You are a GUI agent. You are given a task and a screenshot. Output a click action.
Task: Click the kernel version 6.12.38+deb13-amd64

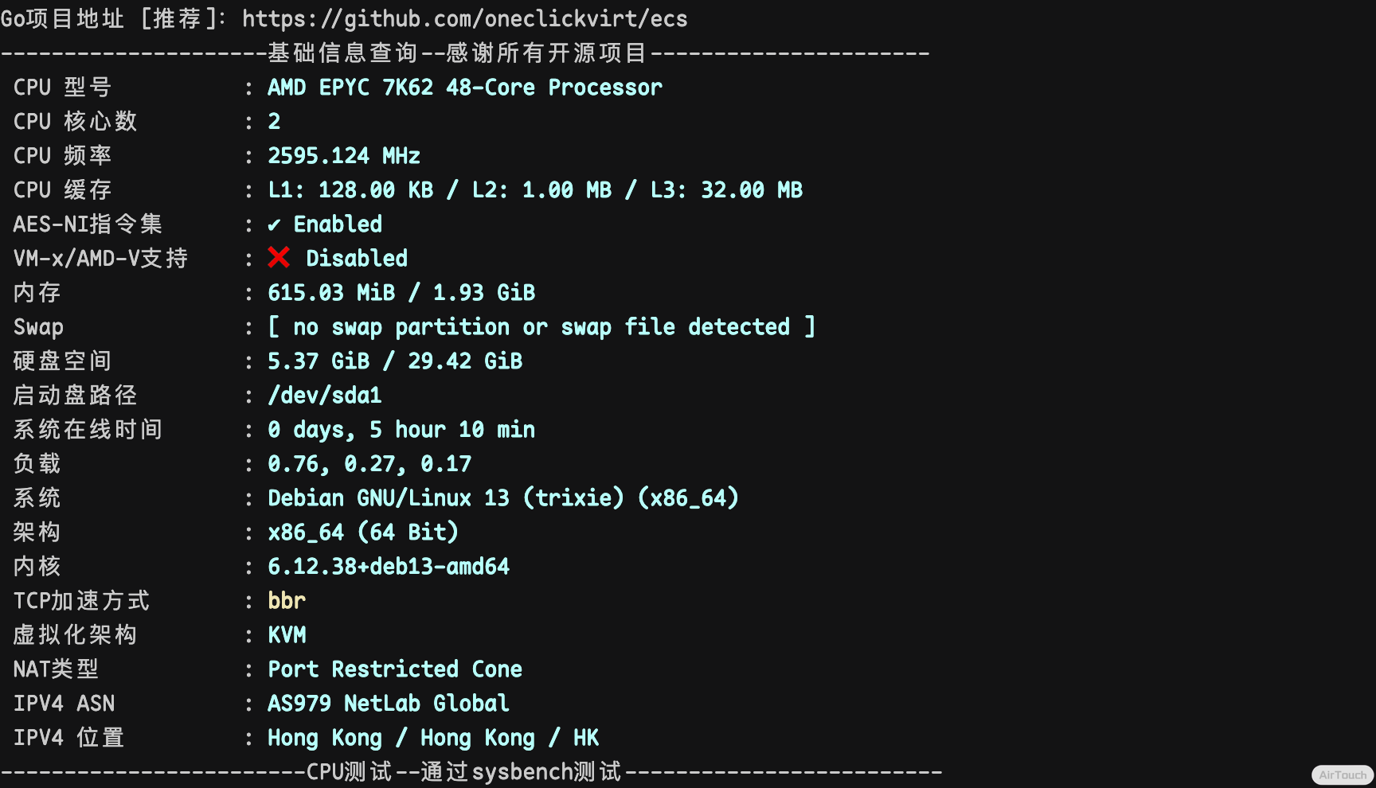pyautogui.click(x=389, y=567)
